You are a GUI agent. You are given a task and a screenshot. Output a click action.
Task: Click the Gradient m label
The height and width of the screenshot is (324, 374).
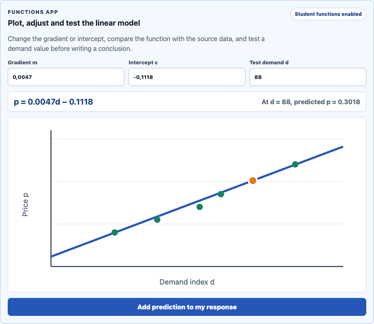point(22,63)
